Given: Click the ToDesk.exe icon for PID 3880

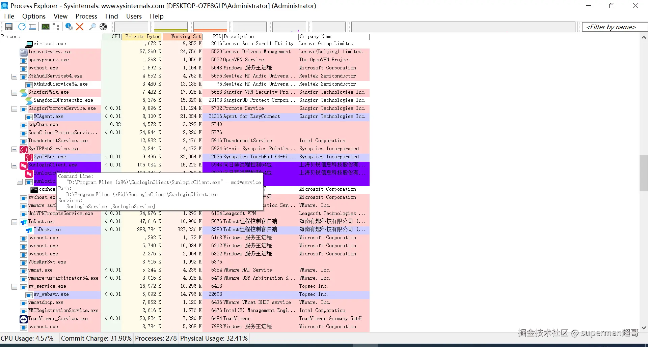Looking at the screenshot, I should [29, 230].
